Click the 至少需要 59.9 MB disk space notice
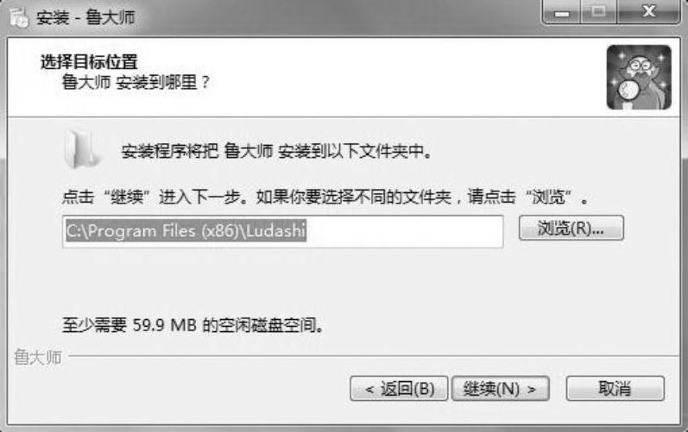Viewport: 688px width, 432px height. pyautogui.click(x=193, y=325)
